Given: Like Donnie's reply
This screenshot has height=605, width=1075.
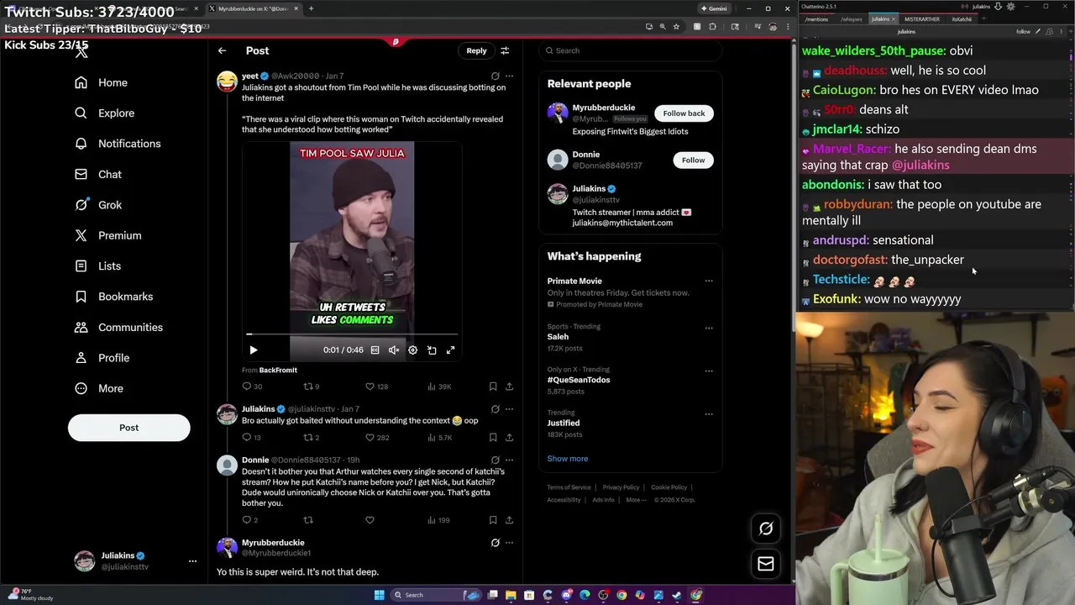Looking at the screenshot, I should (x=370, y=520).
